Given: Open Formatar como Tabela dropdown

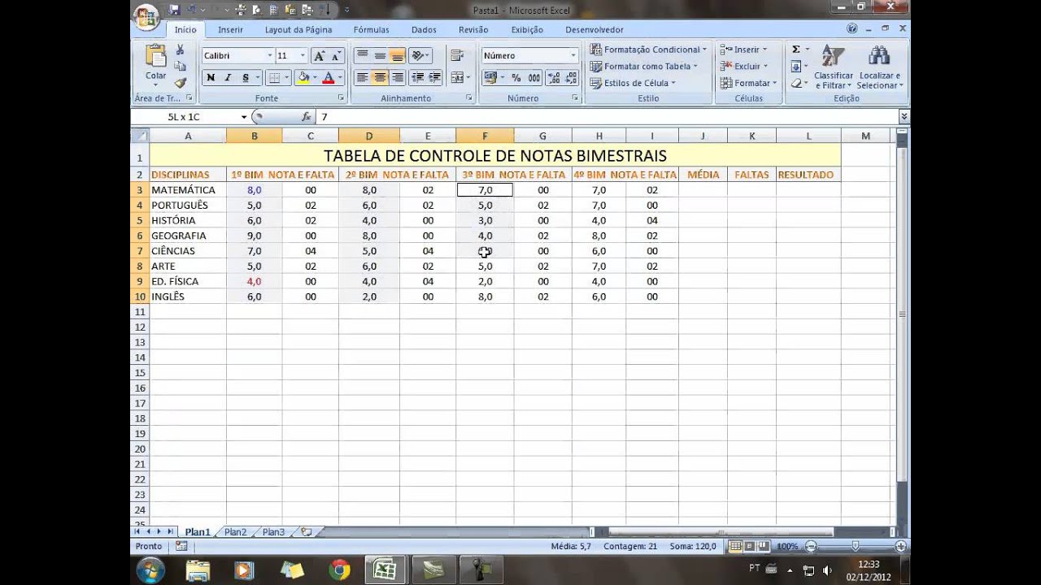Looking at the screenshot, I should click(643, 67).
